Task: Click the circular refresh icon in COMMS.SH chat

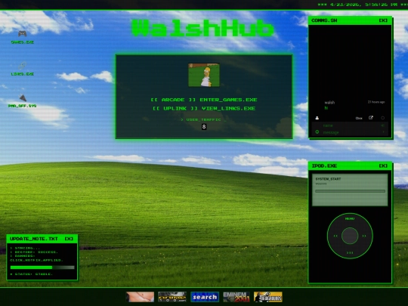Action: (382, 118)
